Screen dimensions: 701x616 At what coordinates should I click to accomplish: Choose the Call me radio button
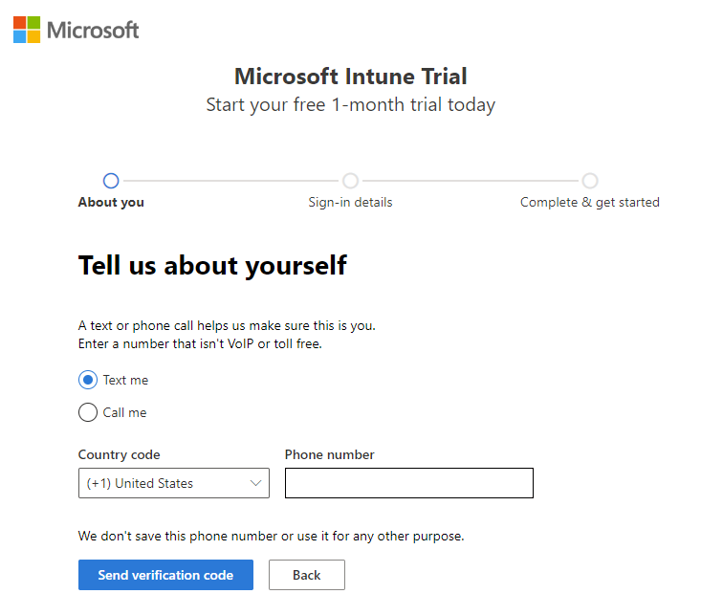88,412
